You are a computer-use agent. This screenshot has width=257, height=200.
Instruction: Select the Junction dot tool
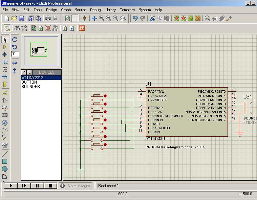[5, 54]
